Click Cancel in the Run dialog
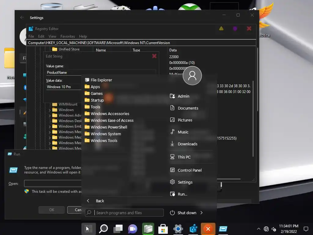 click(x=75, y=210)
